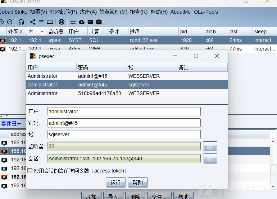Click into the 密码 input field
The height and width of the screenshot is (199, 277).
(x=124, y=123)
